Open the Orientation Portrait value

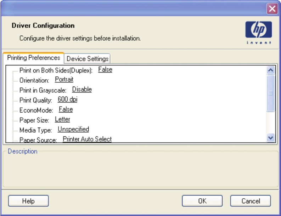click(64, 80)
